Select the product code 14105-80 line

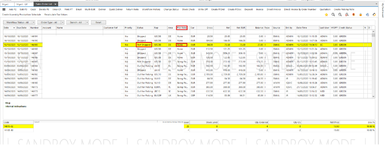pos(189,130)
